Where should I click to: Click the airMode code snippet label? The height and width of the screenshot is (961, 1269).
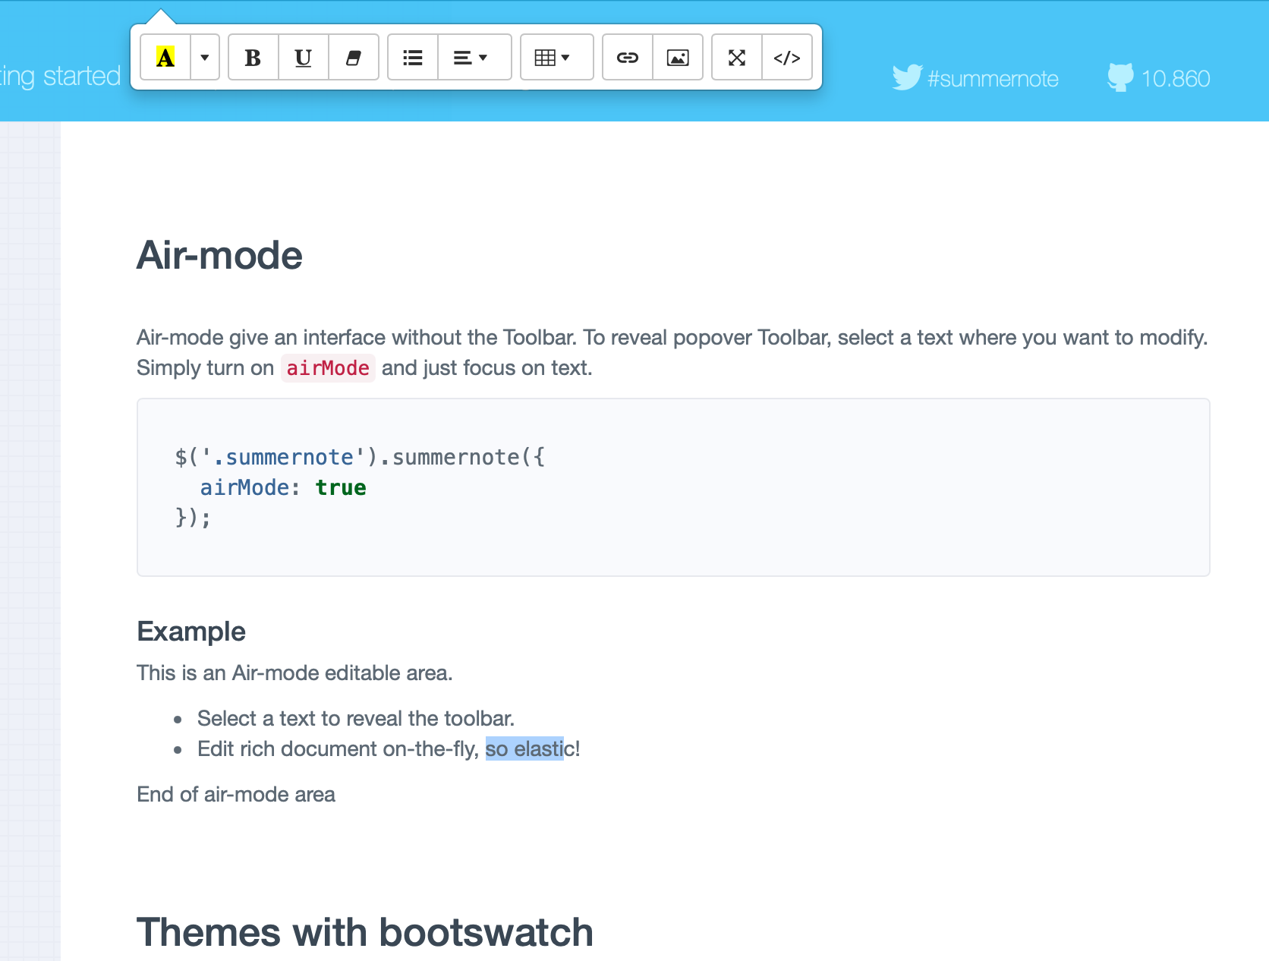point(327,368)
